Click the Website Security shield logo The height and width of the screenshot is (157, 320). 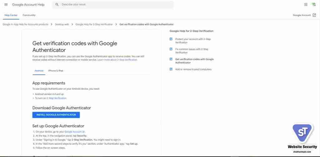pos(302,133)
